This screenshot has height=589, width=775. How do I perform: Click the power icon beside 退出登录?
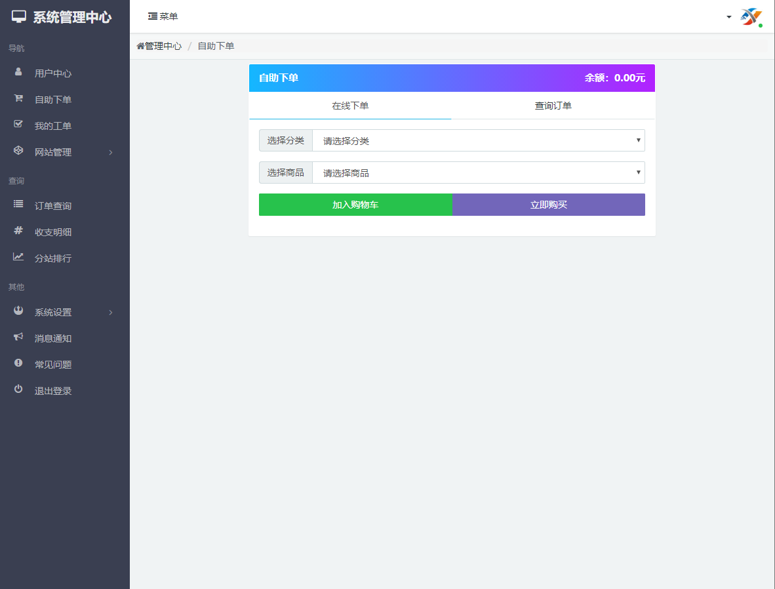pyautogui.click(x=18, y=390)
